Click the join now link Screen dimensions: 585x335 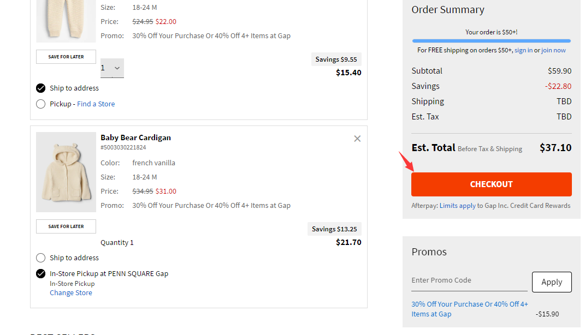click(x=553, y=50)
